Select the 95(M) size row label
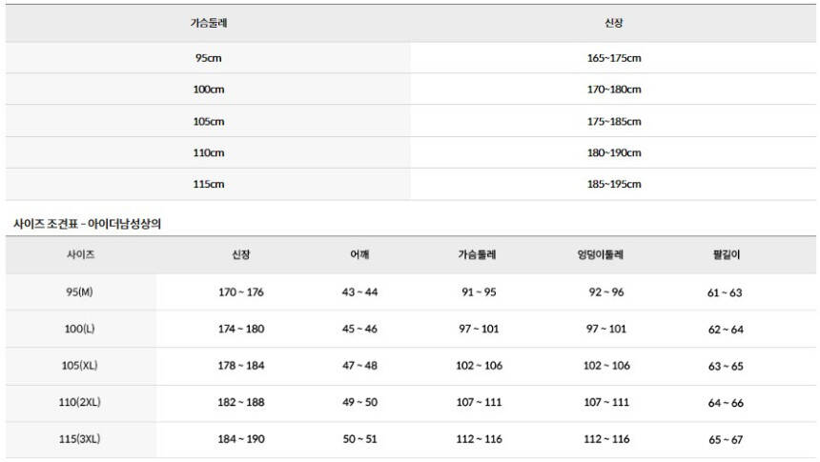This screenshot has width=820, height=462. 80,291
